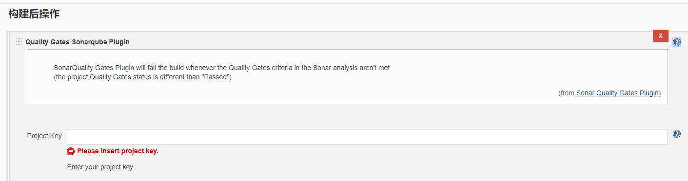Select the "Please insert project key." error message
Viewport: 688px width, 181px height.
(118, 151)
